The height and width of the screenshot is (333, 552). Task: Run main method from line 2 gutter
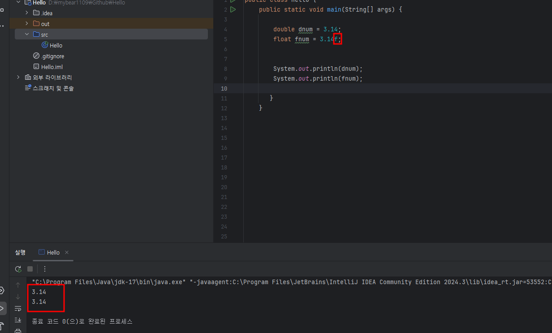(233, 9)
